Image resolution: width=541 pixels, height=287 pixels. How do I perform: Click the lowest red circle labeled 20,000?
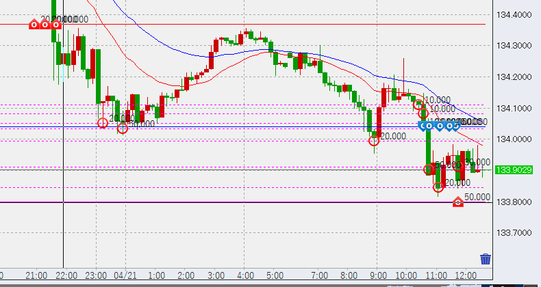click(x=438, y=187)
